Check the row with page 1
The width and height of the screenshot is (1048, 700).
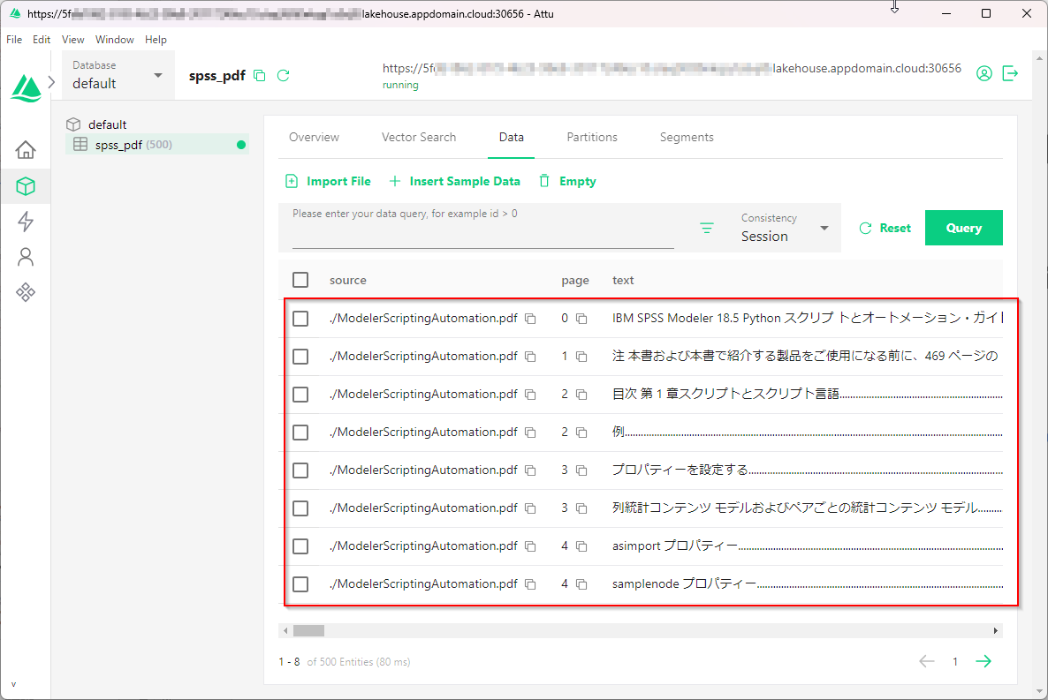click(x=300, y=357)
